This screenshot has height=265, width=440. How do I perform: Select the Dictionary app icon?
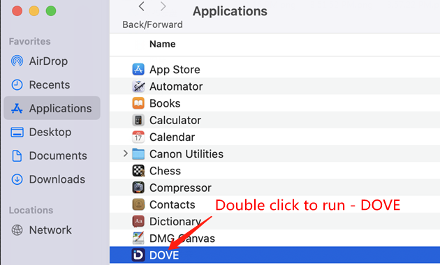coord(138,221)
